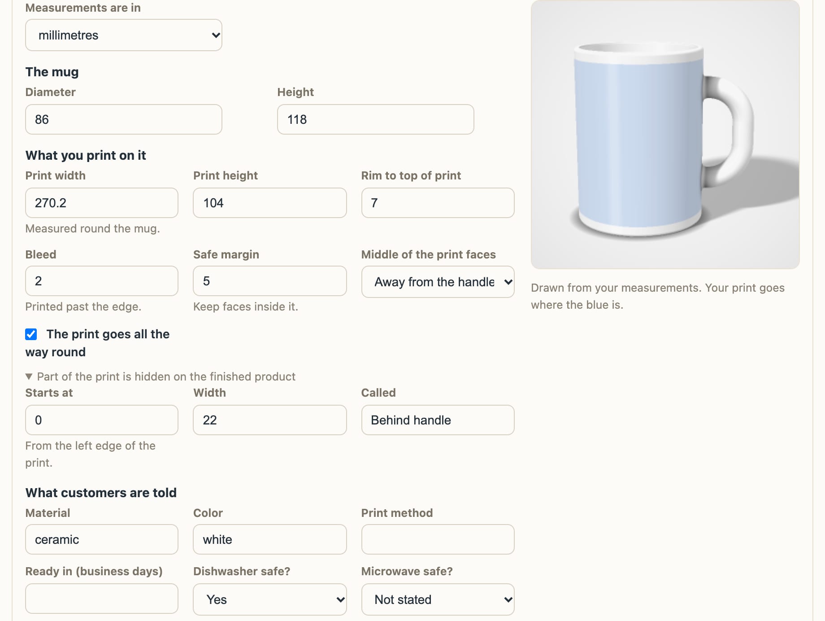
Task: Collapse the hidden print part disclosure triangle
Action: pyautogui.click(x=29, y=376)
